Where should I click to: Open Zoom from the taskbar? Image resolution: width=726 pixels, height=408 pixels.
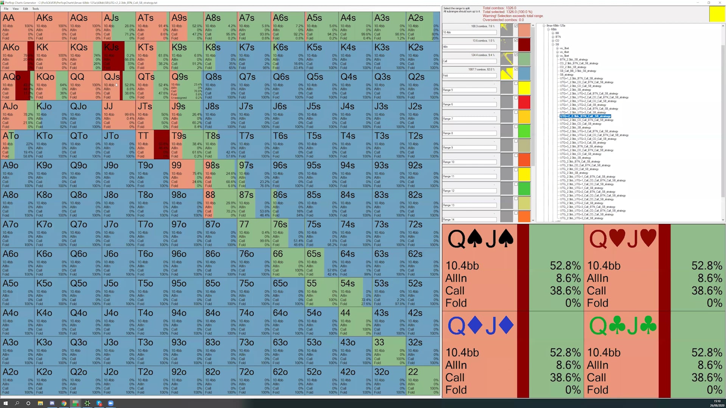coord(111,403)
